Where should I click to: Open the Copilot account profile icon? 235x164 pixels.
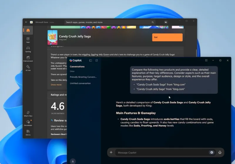[x=73, y=161]
